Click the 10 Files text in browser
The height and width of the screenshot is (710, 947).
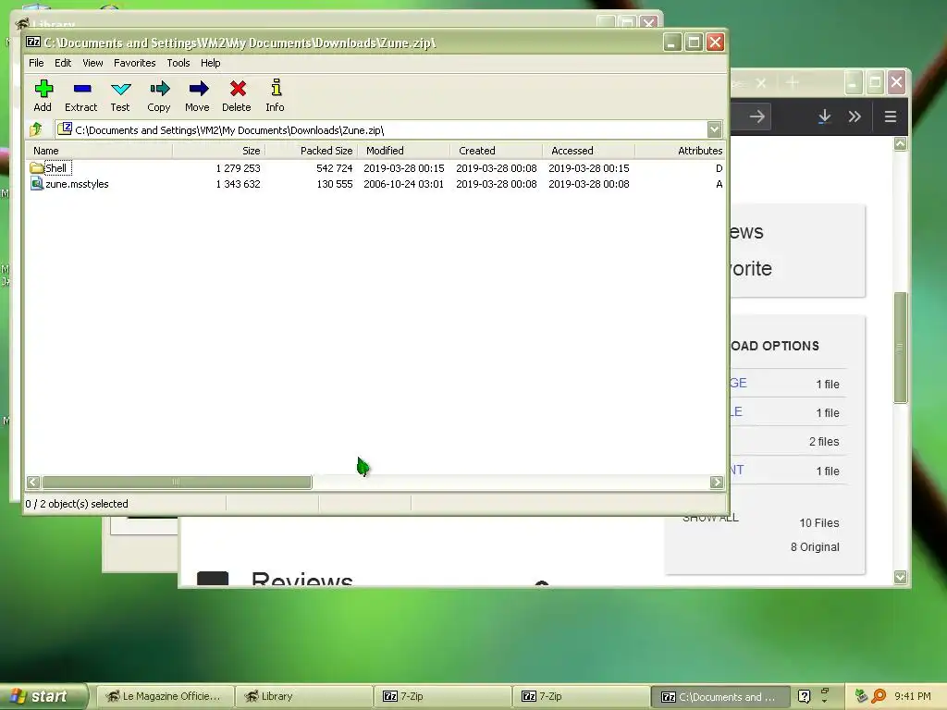[x=819, y=523]
